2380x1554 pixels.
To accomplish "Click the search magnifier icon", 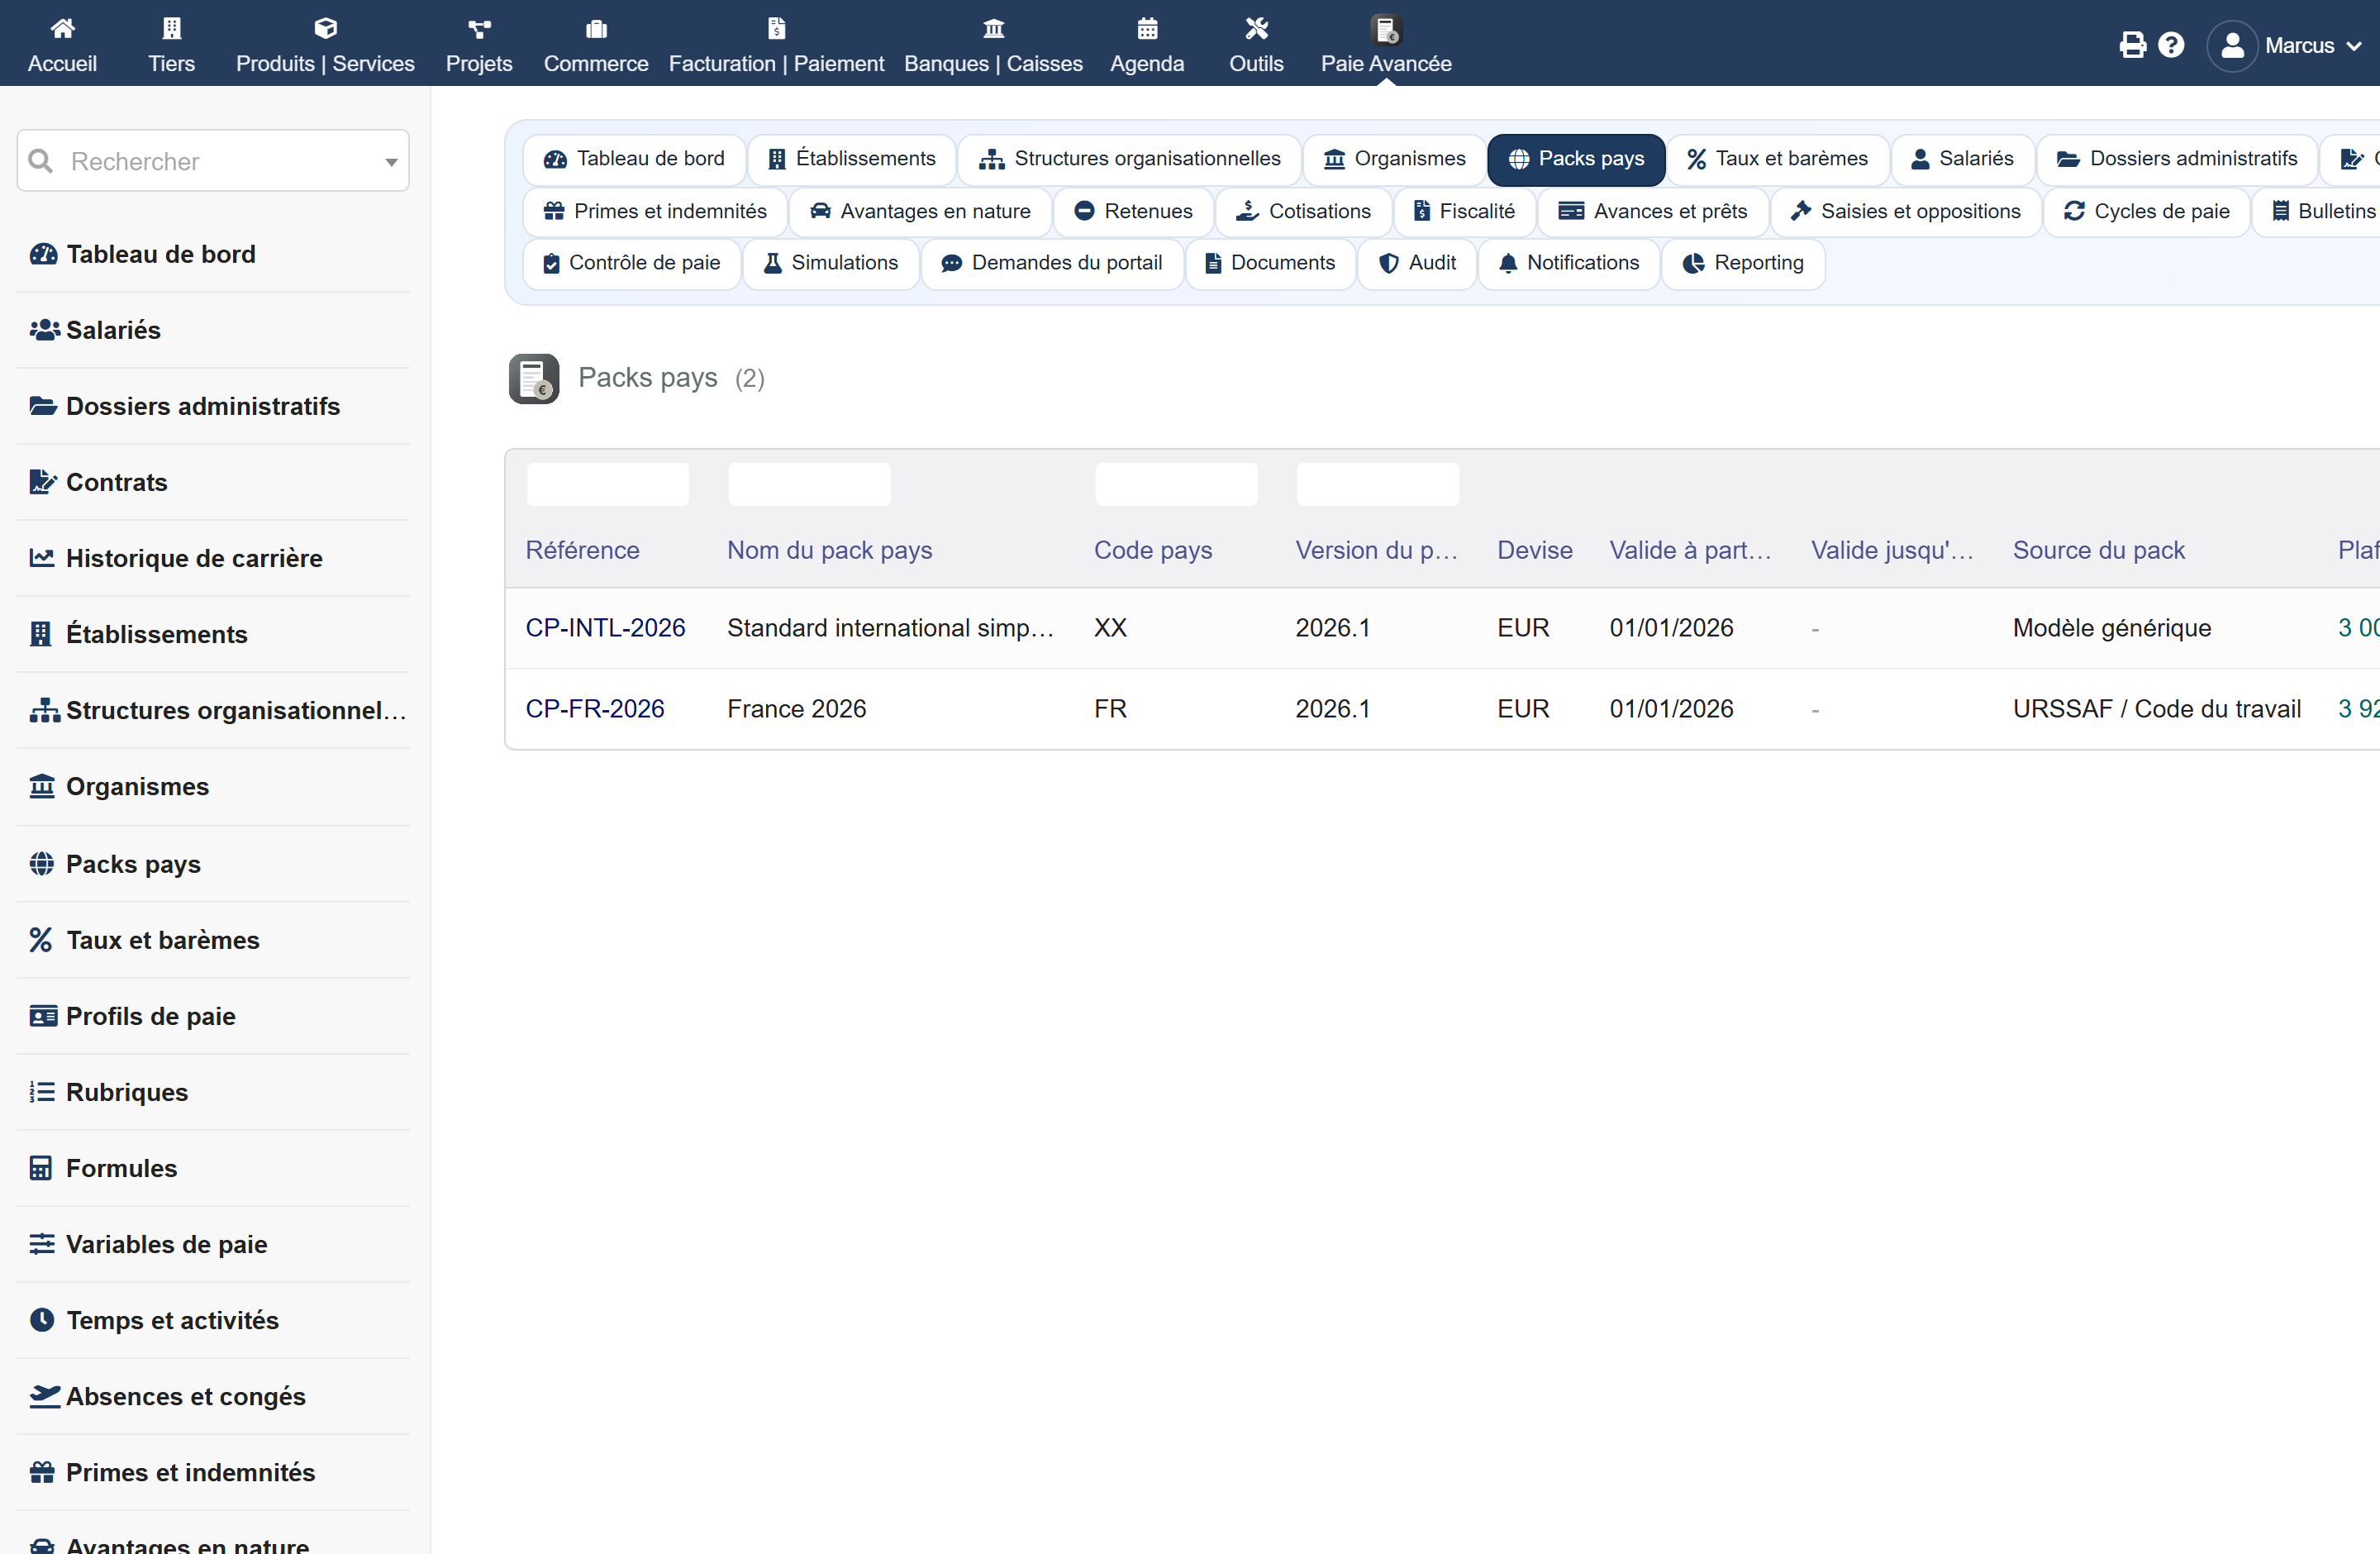I will click(41, 161).
